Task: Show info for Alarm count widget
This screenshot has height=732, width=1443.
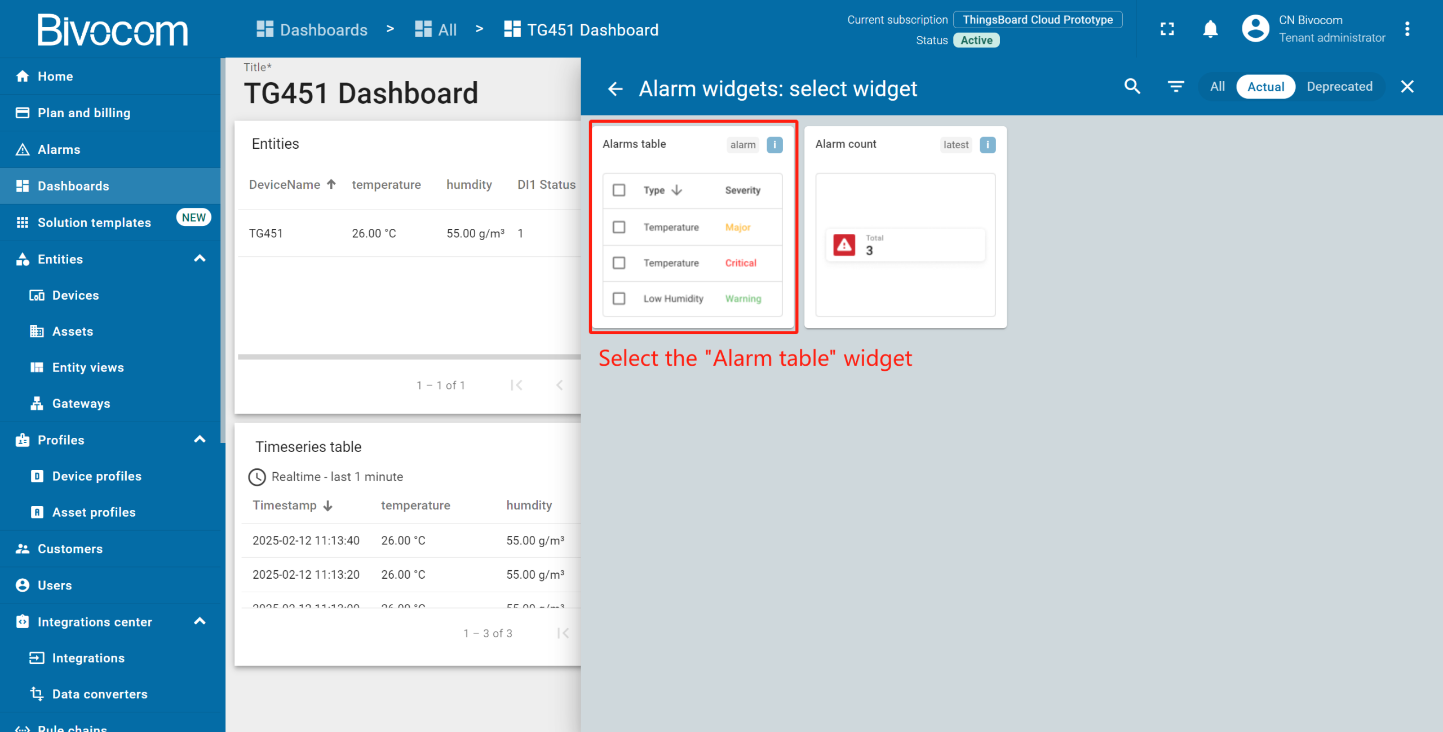Action: 988,145
